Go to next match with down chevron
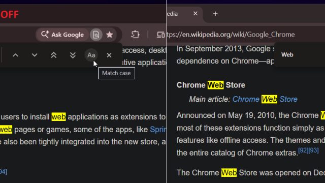 coord(35,55)
